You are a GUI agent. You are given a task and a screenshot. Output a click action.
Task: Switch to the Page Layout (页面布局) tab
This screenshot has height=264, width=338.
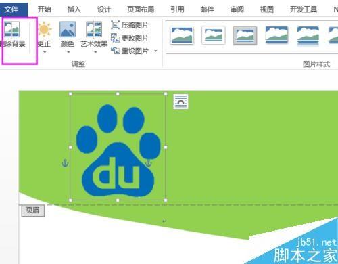(141, 9)
